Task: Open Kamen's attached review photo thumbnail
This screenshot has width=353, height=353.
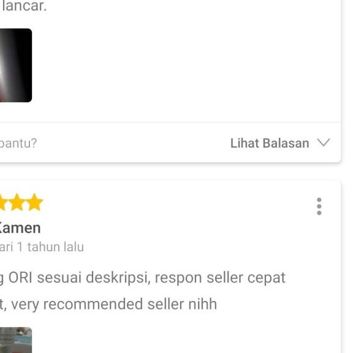Action: click(16, 340)
